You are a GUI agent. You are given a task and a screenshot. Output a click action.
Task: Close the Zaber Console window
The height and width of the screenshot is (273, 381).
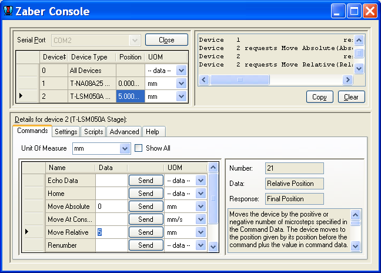pos(370,11)
